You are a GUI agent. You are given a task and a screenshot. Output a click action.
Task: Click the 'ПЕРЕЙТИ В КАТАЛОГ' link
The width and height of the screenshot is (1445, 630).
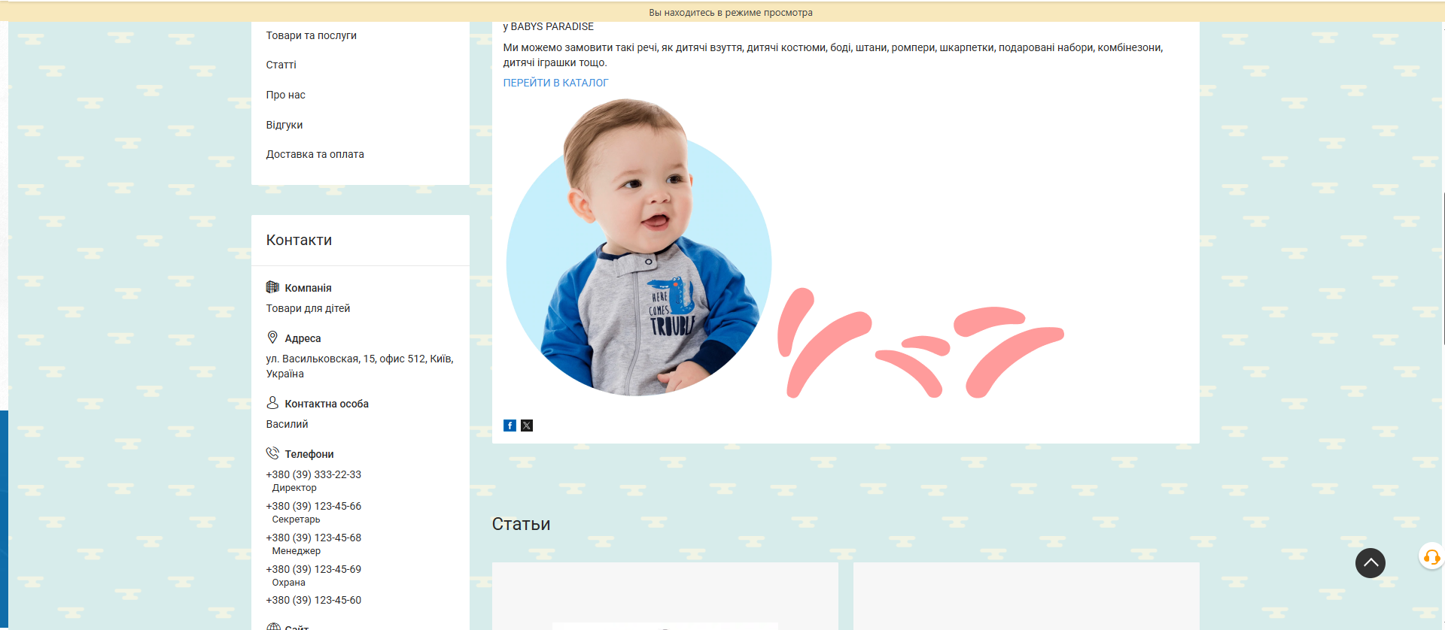click(x=555, y=83)
